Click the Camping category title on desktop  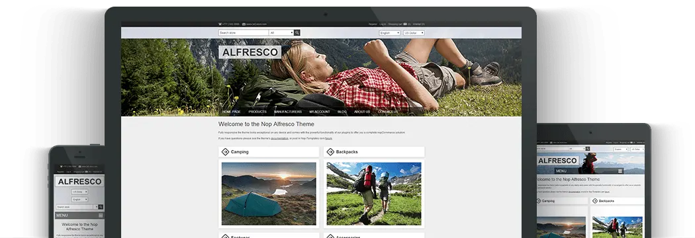[x=240, y=152]
